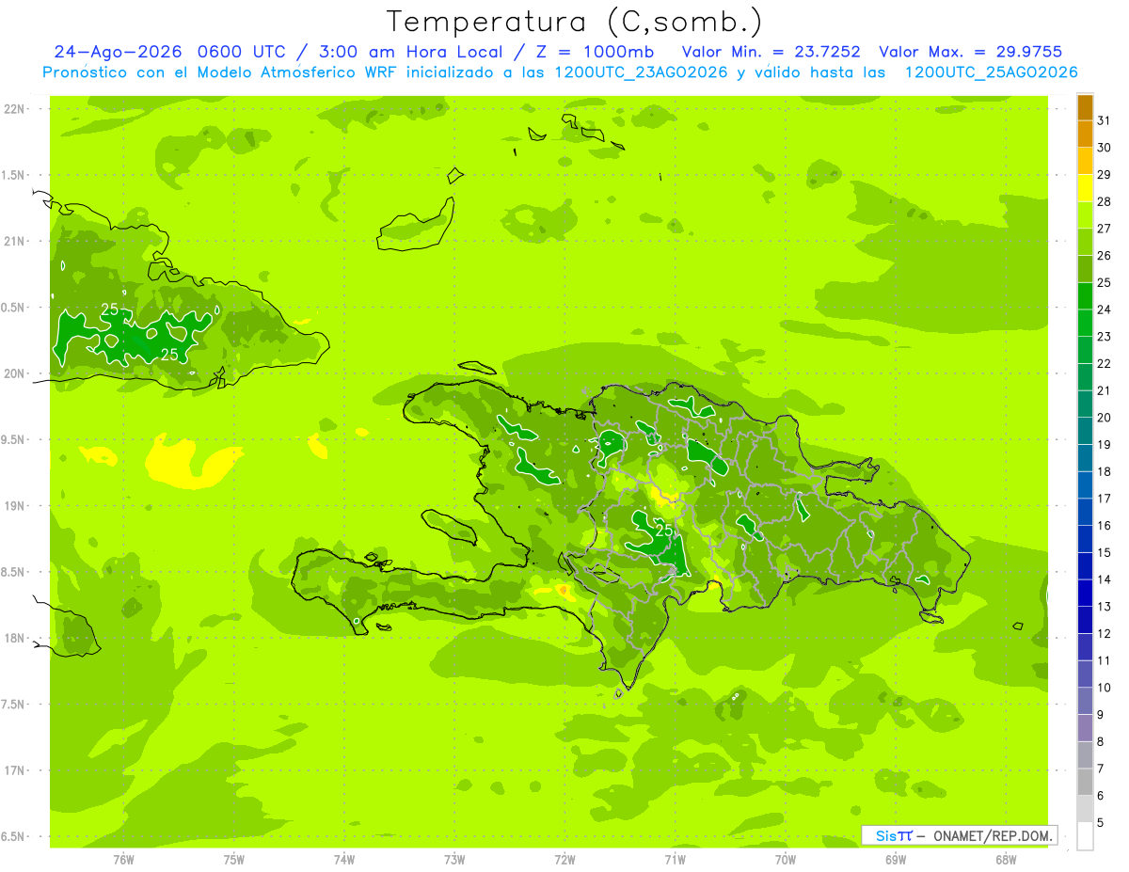This screenshot has width=1129, height=872.
Task: Click the '72W' longitude label
Action: coord(564,860)
